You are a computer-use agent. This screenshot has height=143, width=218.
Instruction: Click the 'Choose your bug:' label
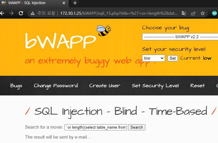(x=166, y=28)
